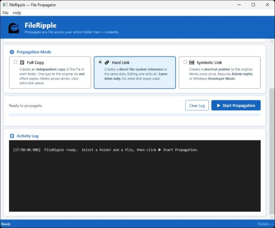
Task: Click the Full Copy description text
Action: pyautogui.click(x=52, y=76)
